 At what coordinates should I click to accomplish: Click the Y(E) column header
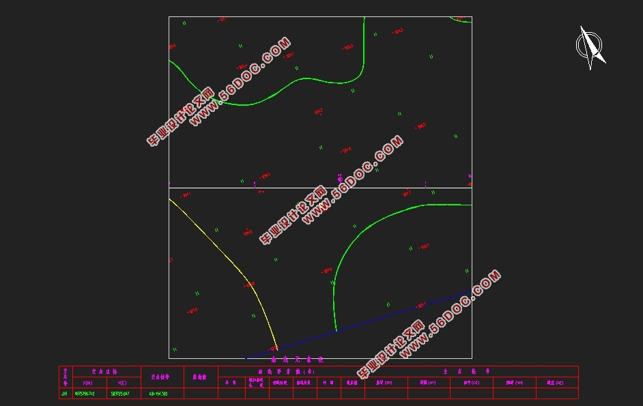pyautogui.click(x=123, y=383)
